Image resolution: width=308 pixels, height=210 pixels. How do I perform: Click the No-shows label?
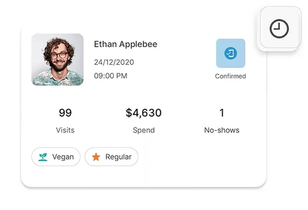click(x=222, y=130)
